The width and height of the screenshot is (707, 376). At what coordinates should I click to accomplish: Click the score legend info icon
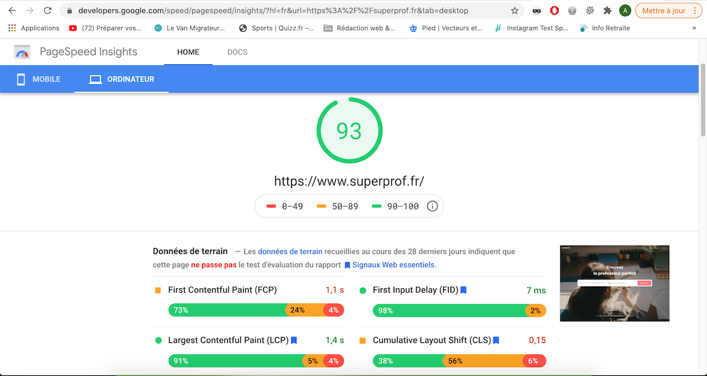click(x=432, y=206)
